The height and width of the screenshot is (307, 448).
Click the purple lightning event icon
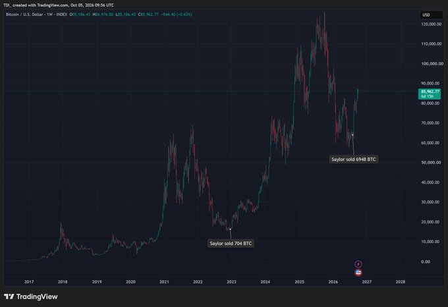click(358, 264)
